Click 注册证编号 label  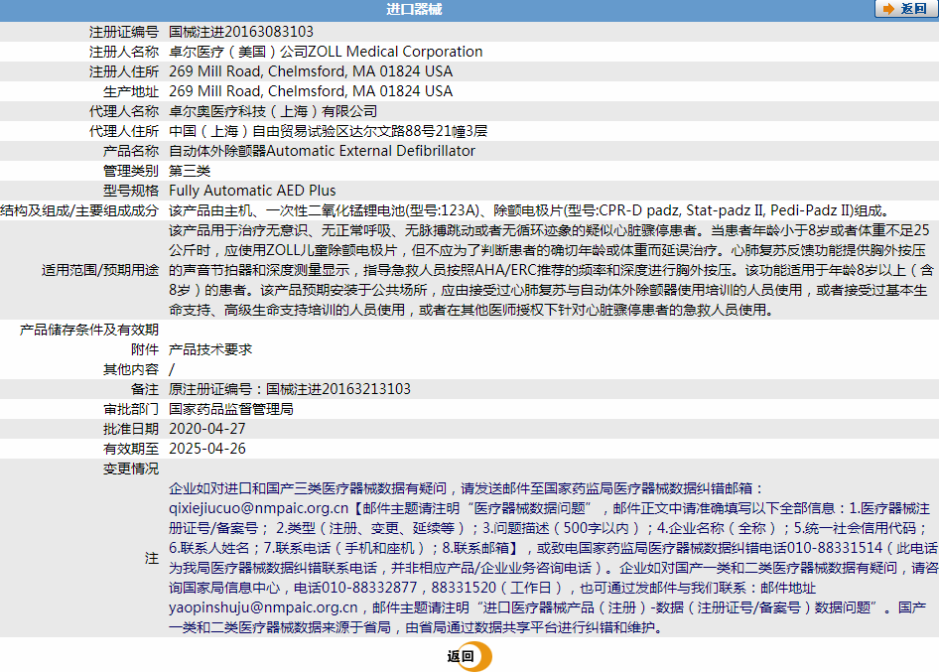124,32
